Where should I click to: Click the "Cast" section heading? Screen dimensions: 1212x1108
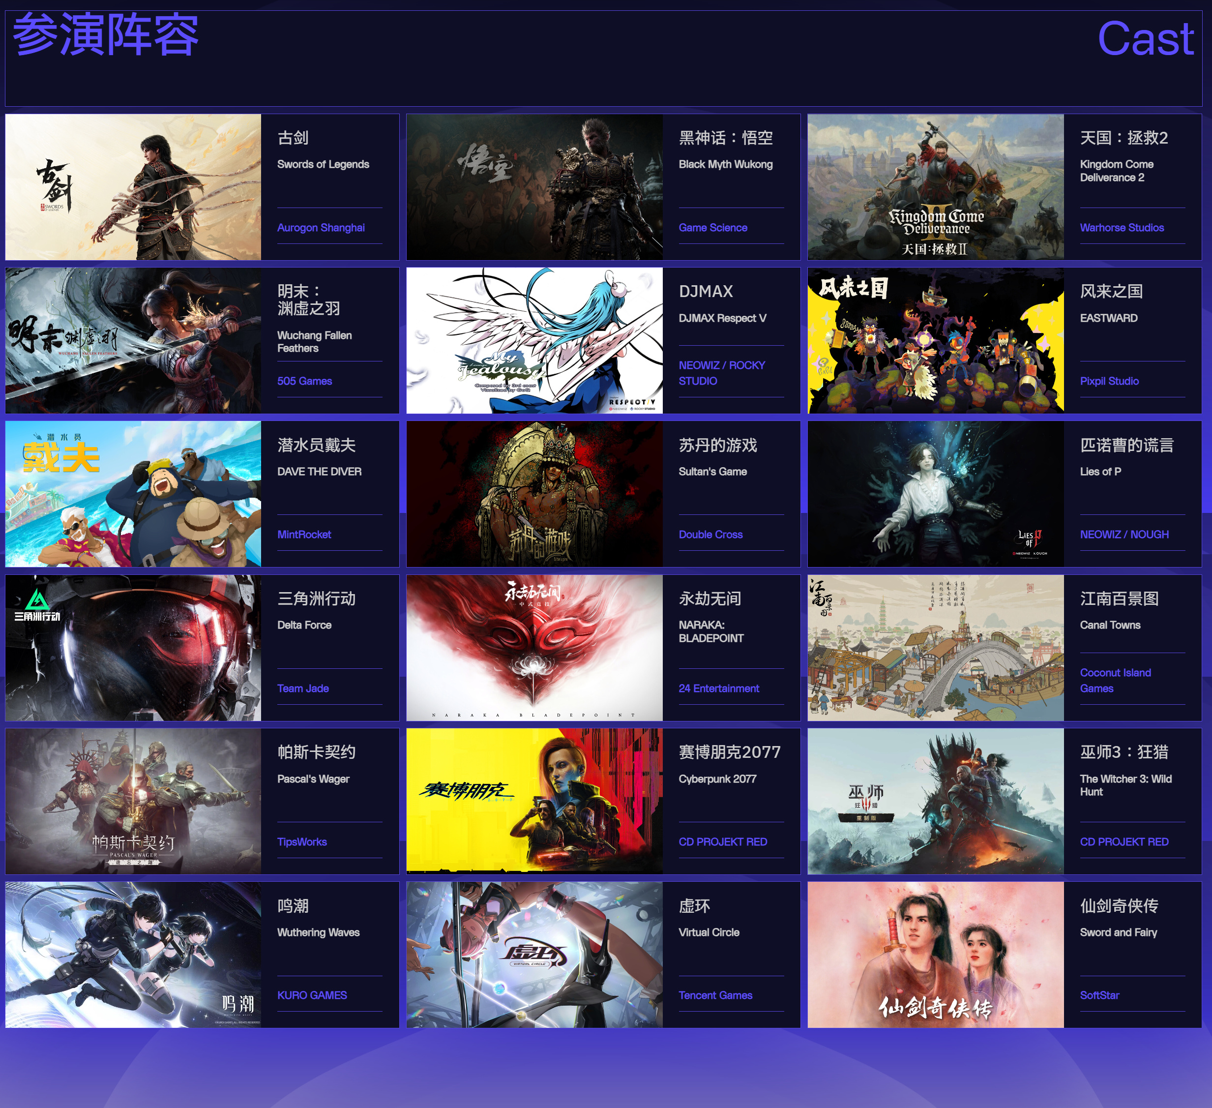1146,38
